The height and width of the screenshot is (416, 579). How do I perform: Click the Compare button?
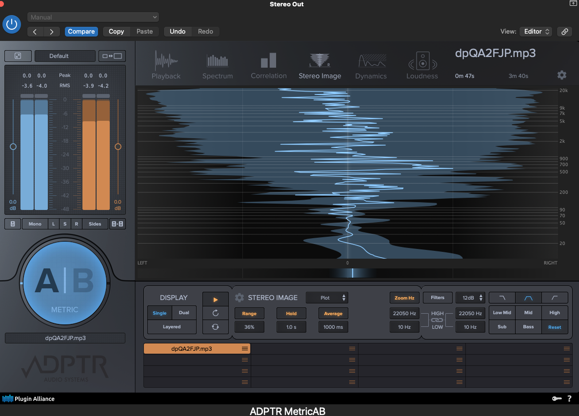coord(81,32)
